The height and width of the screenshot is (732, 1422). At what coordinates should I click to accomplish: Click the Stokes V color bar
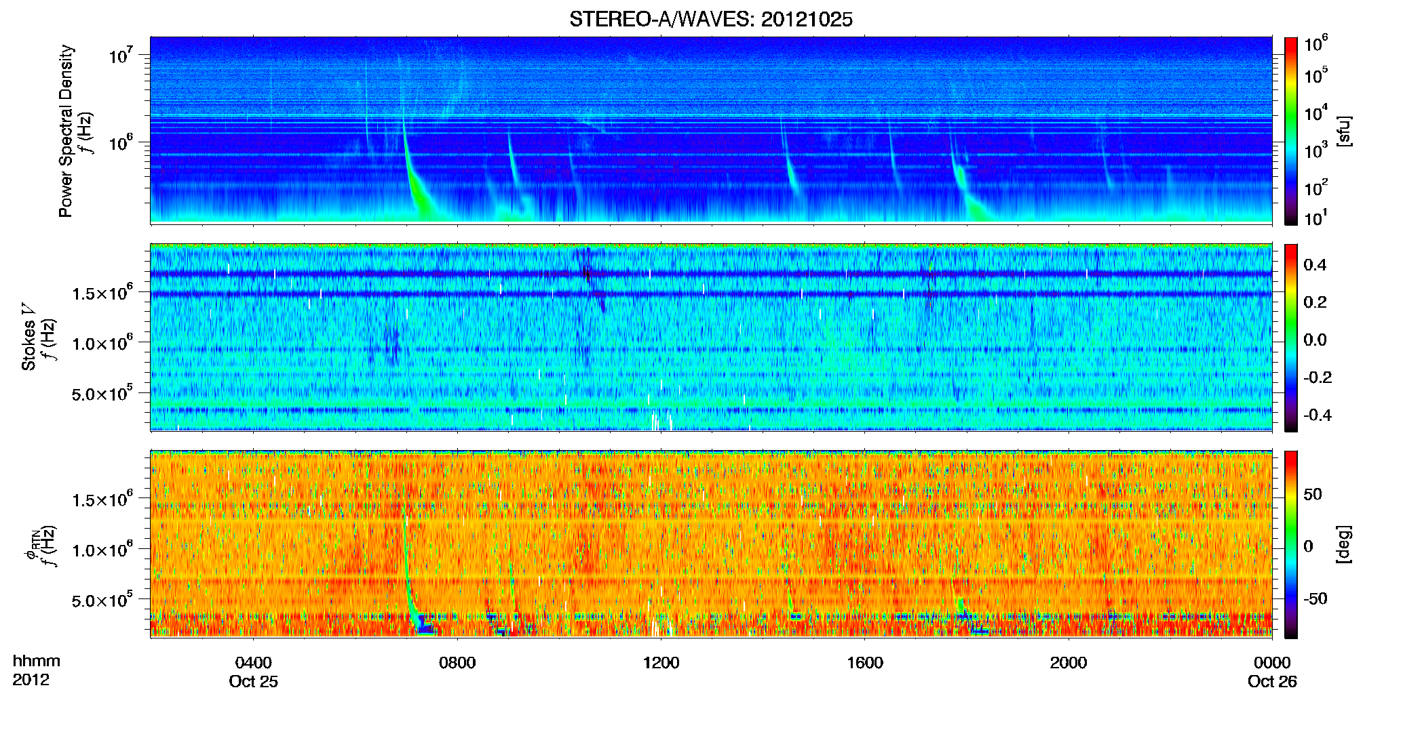1290,338
